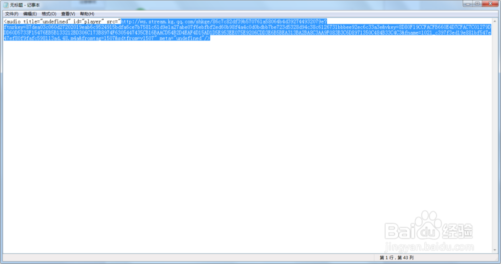501x264 pixels.
Task: Open the 文件(F) menu
Action: [x=12, y=13]
